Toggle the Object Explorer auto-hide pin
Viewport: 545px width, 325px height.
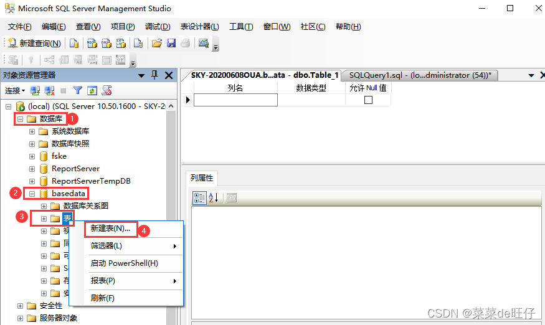[x=154, y=75]
